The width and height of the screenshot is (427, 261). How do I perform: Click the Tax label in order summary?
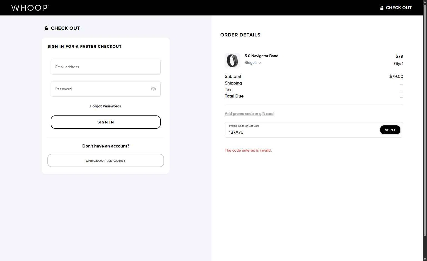228,89
